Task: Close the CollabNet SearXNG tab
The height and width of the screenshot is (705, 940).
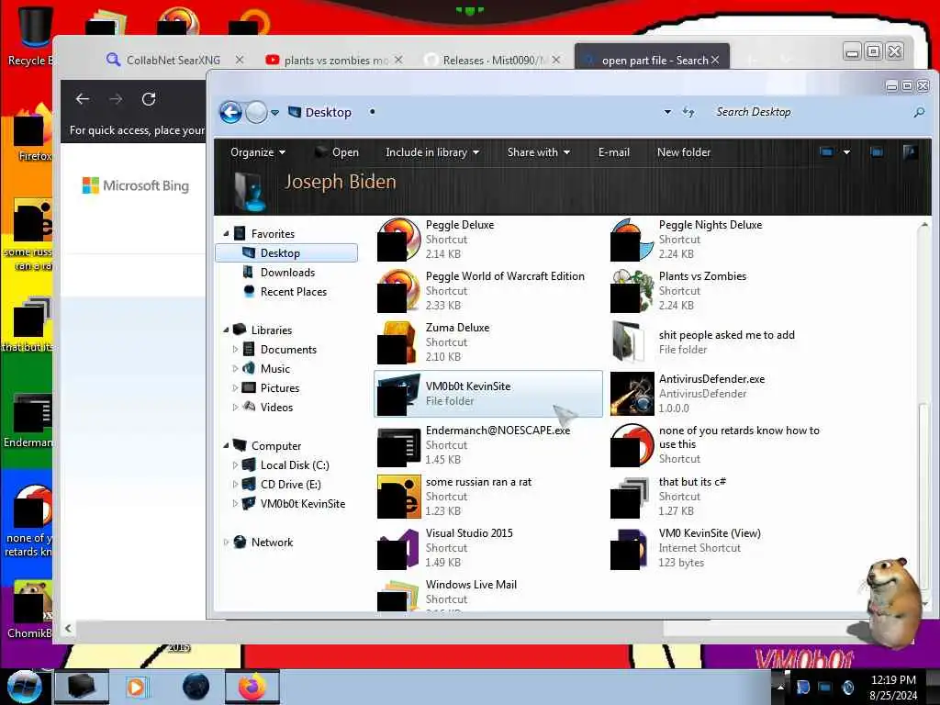Action: [x=240, y=60]
